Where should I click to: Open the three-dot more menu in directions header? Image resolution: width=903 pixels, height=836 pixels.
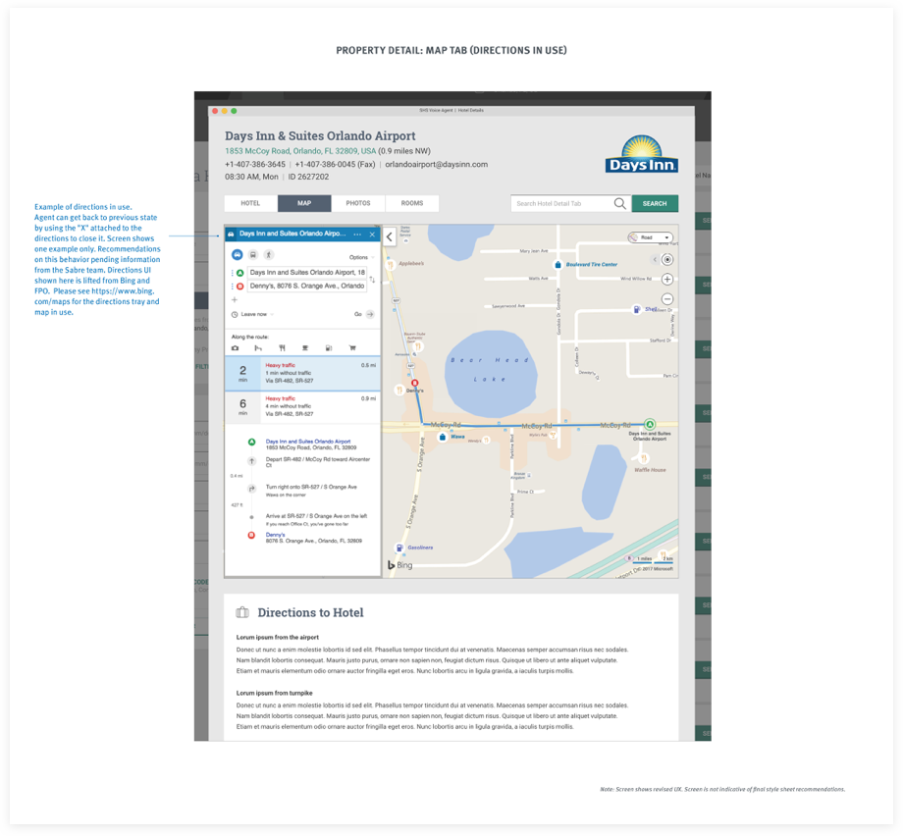point(357,235)
